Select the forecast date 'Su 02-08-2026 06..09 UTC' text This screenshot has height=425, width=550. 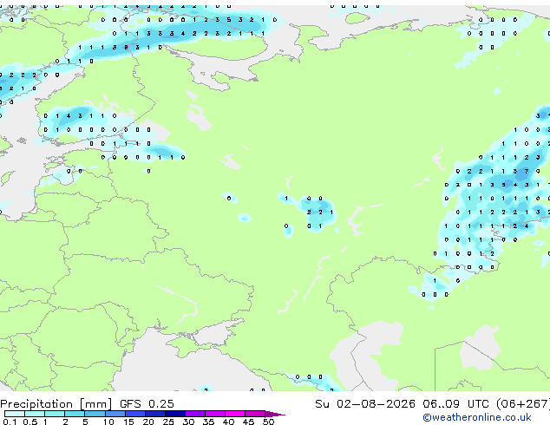pyautogui.click(x=402, y=404)
